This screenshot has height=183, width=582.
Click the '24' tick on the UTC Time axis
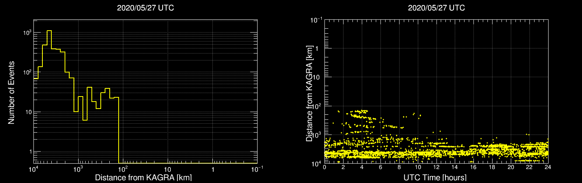tap(548, 168)
